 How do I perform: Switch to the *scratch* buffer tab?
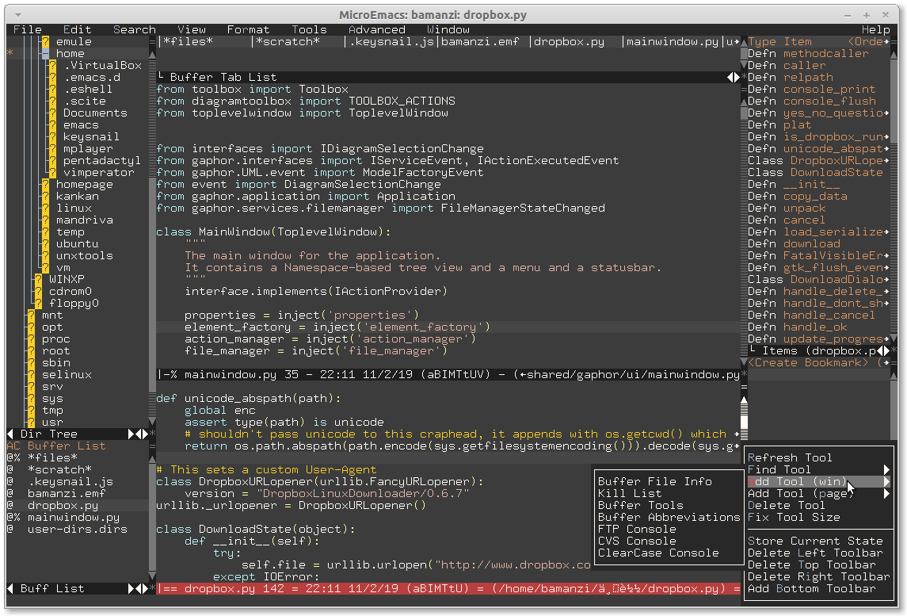pyautogui.click(x=288, y=42)
